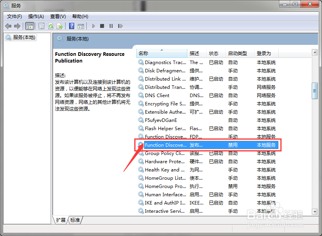Switch to the 标准 tab

(75, 220)
